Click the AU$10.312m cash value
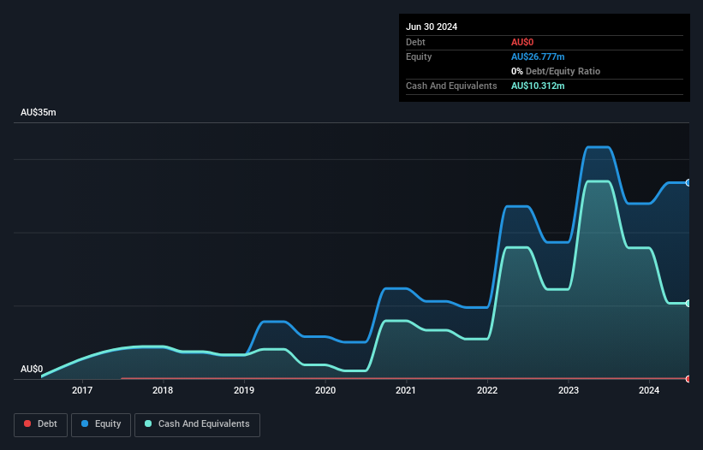703x450 pixels. (538, 86)
